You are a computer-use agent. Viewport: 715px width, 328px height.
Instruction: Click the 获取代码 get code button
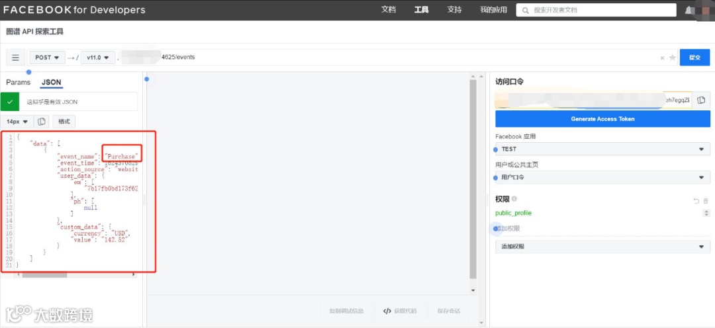coord(400,311)
